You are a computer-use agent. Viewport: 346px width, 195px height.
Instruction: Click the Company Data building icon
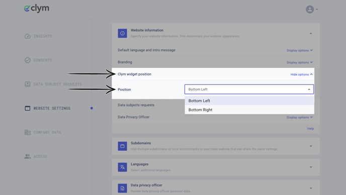27,132
